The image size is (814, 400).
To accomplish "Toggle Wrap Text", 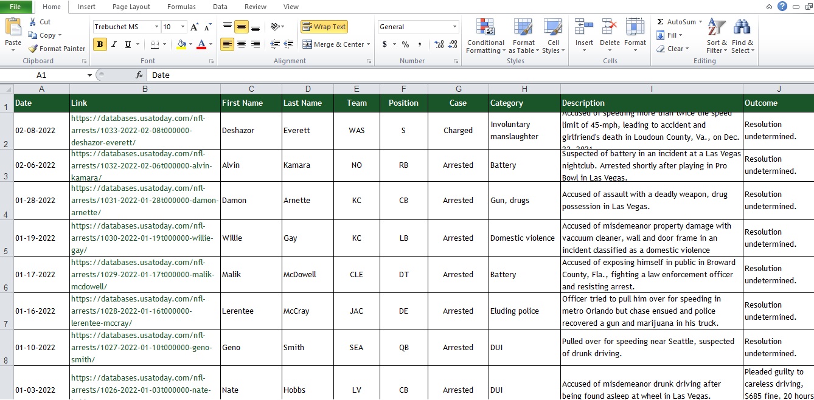I will (x=324, y=27).
